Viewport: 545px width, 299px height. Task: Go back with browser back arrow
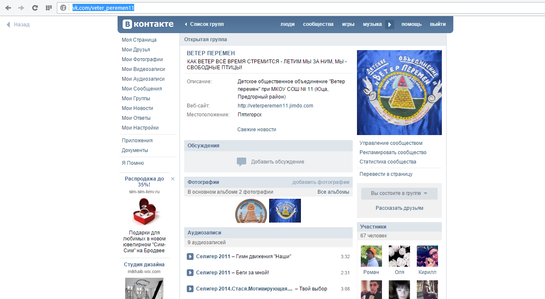[8, 8]
